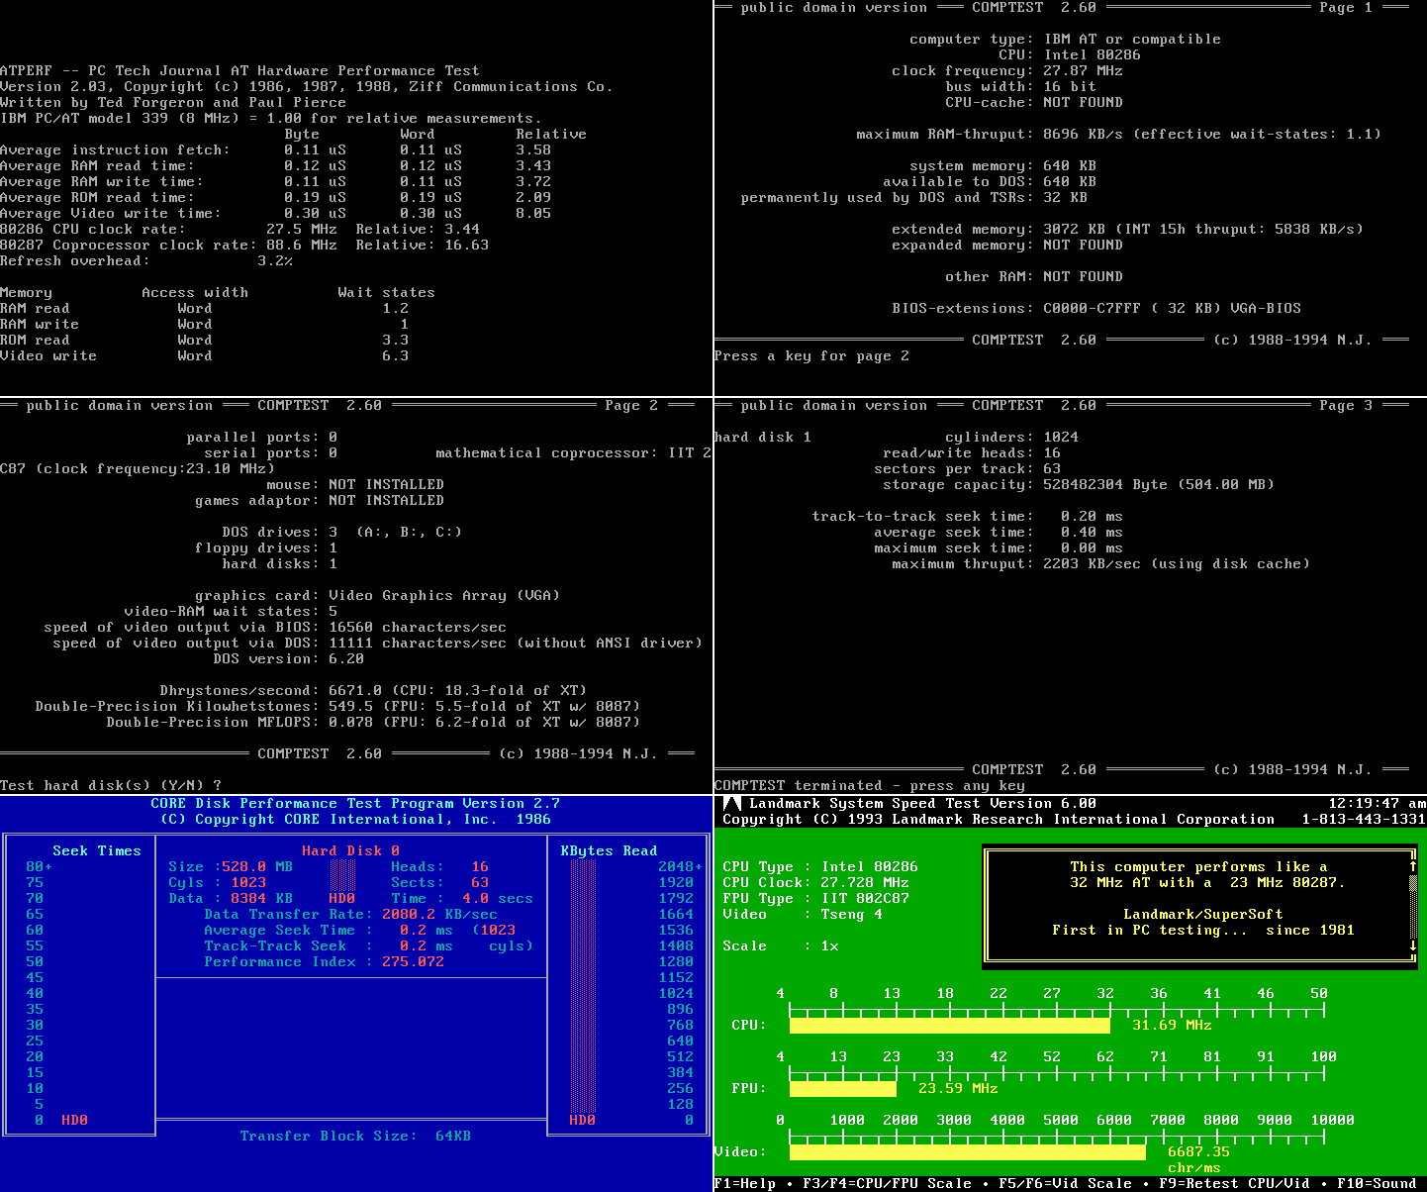Click the BIOS-extensions C0000-C7FFF entry
Viewport: 1427px width, 1192px height.
click(1096, 308)
